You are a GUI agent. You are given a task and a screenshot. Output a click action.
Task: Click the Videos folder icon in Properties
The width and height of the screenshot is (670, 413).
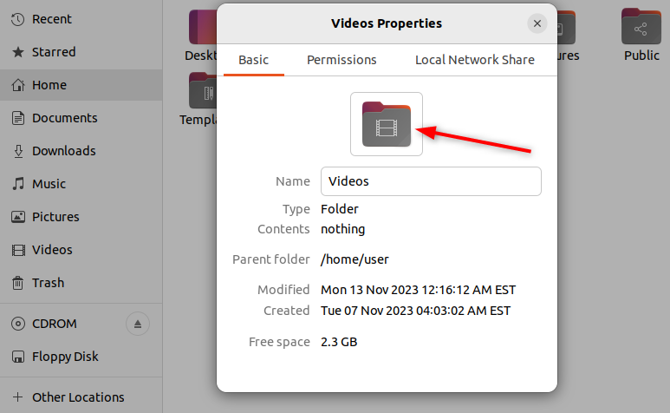pyautogui.click(x=386, y=124)
